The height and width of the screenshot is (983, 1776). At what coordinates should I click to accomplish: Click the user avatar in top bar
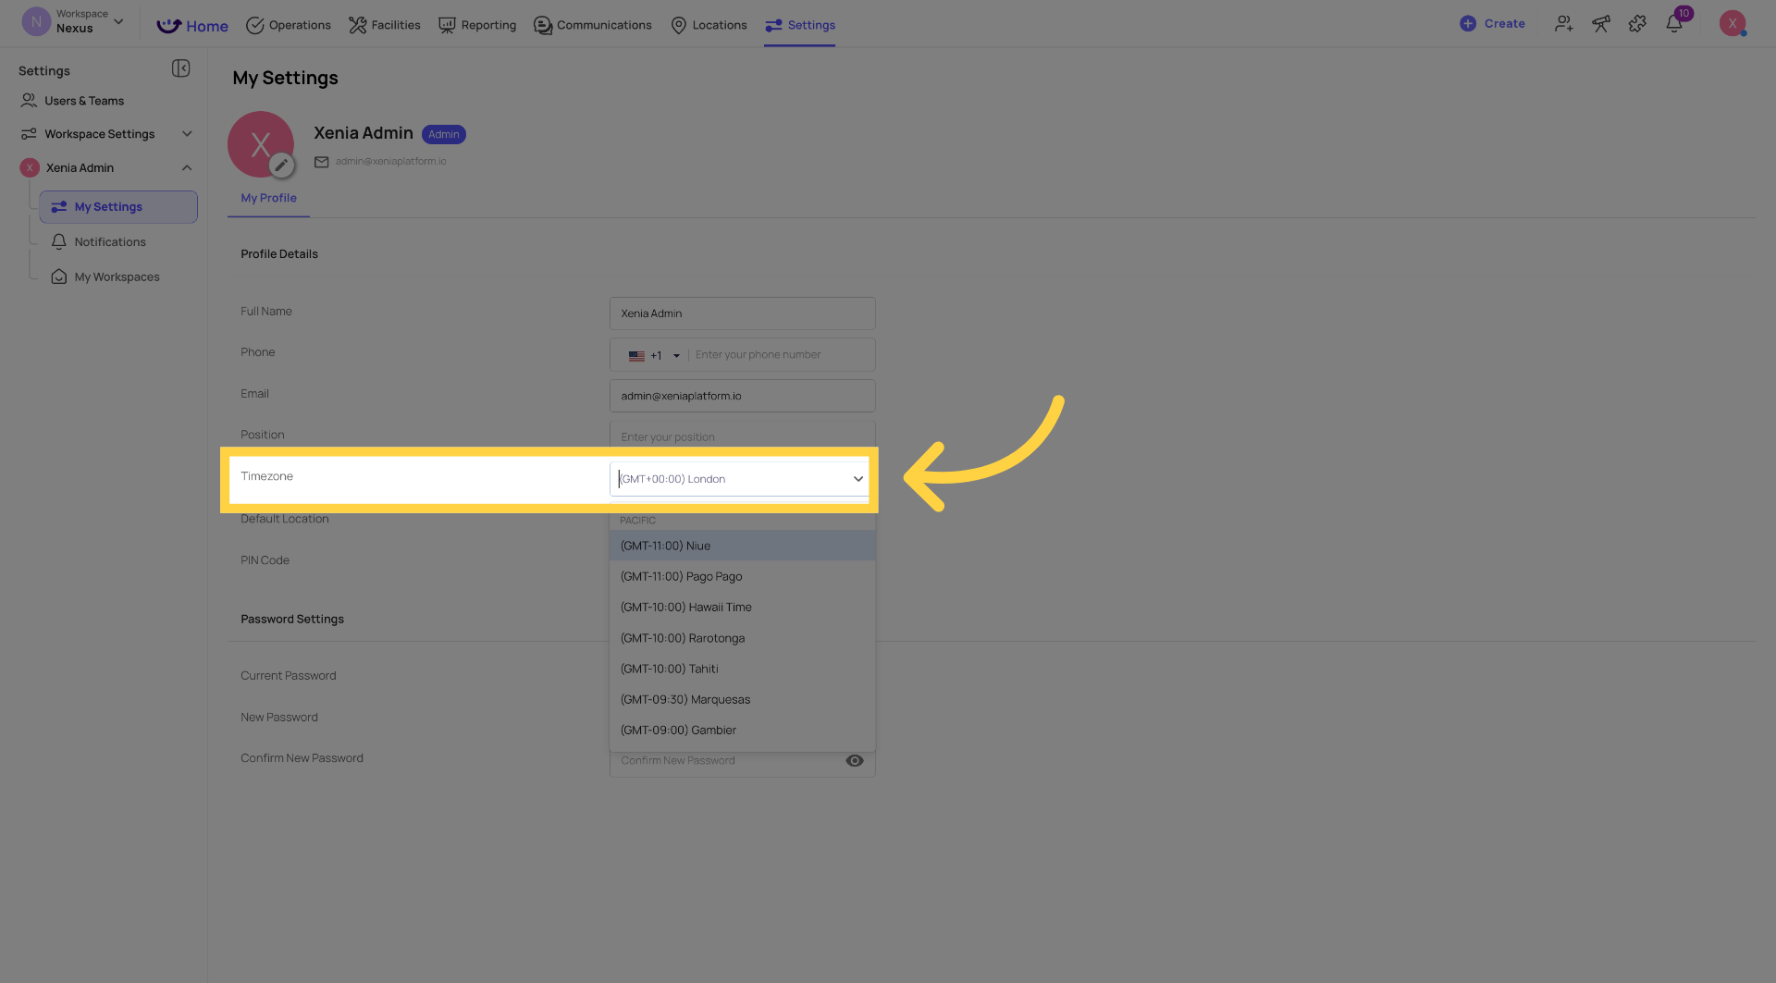(1733, 24)
